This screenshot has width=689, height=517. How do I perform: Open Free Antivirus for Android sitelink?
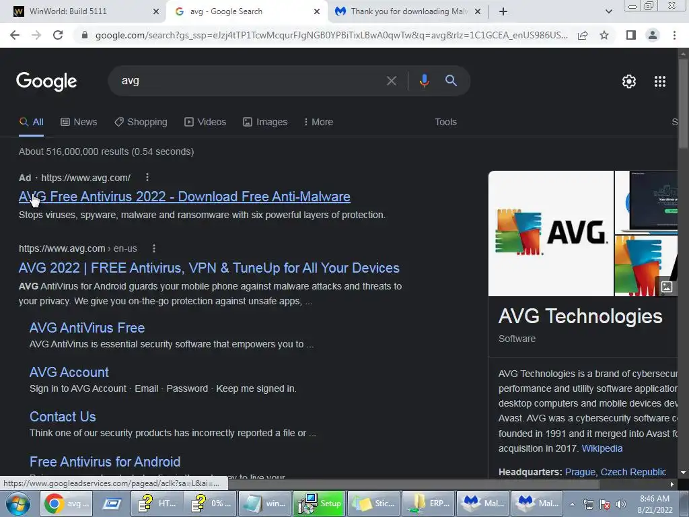105,462
